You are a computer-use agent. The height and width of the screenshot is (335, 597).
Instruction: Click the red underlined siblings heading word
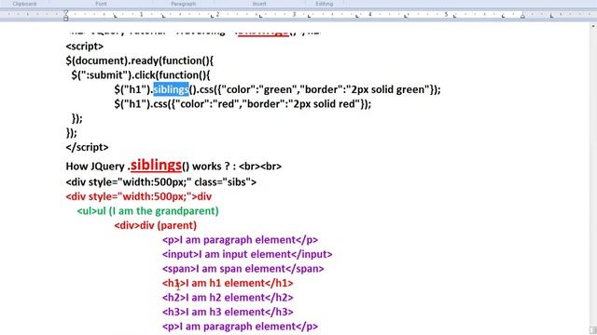(x=156, y=165)
